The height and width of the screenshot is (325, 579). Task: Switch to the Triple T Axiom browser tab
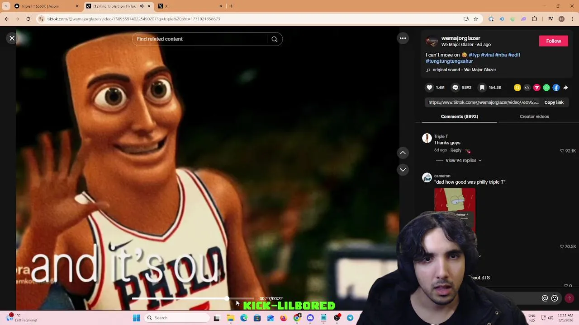[47, 6]
